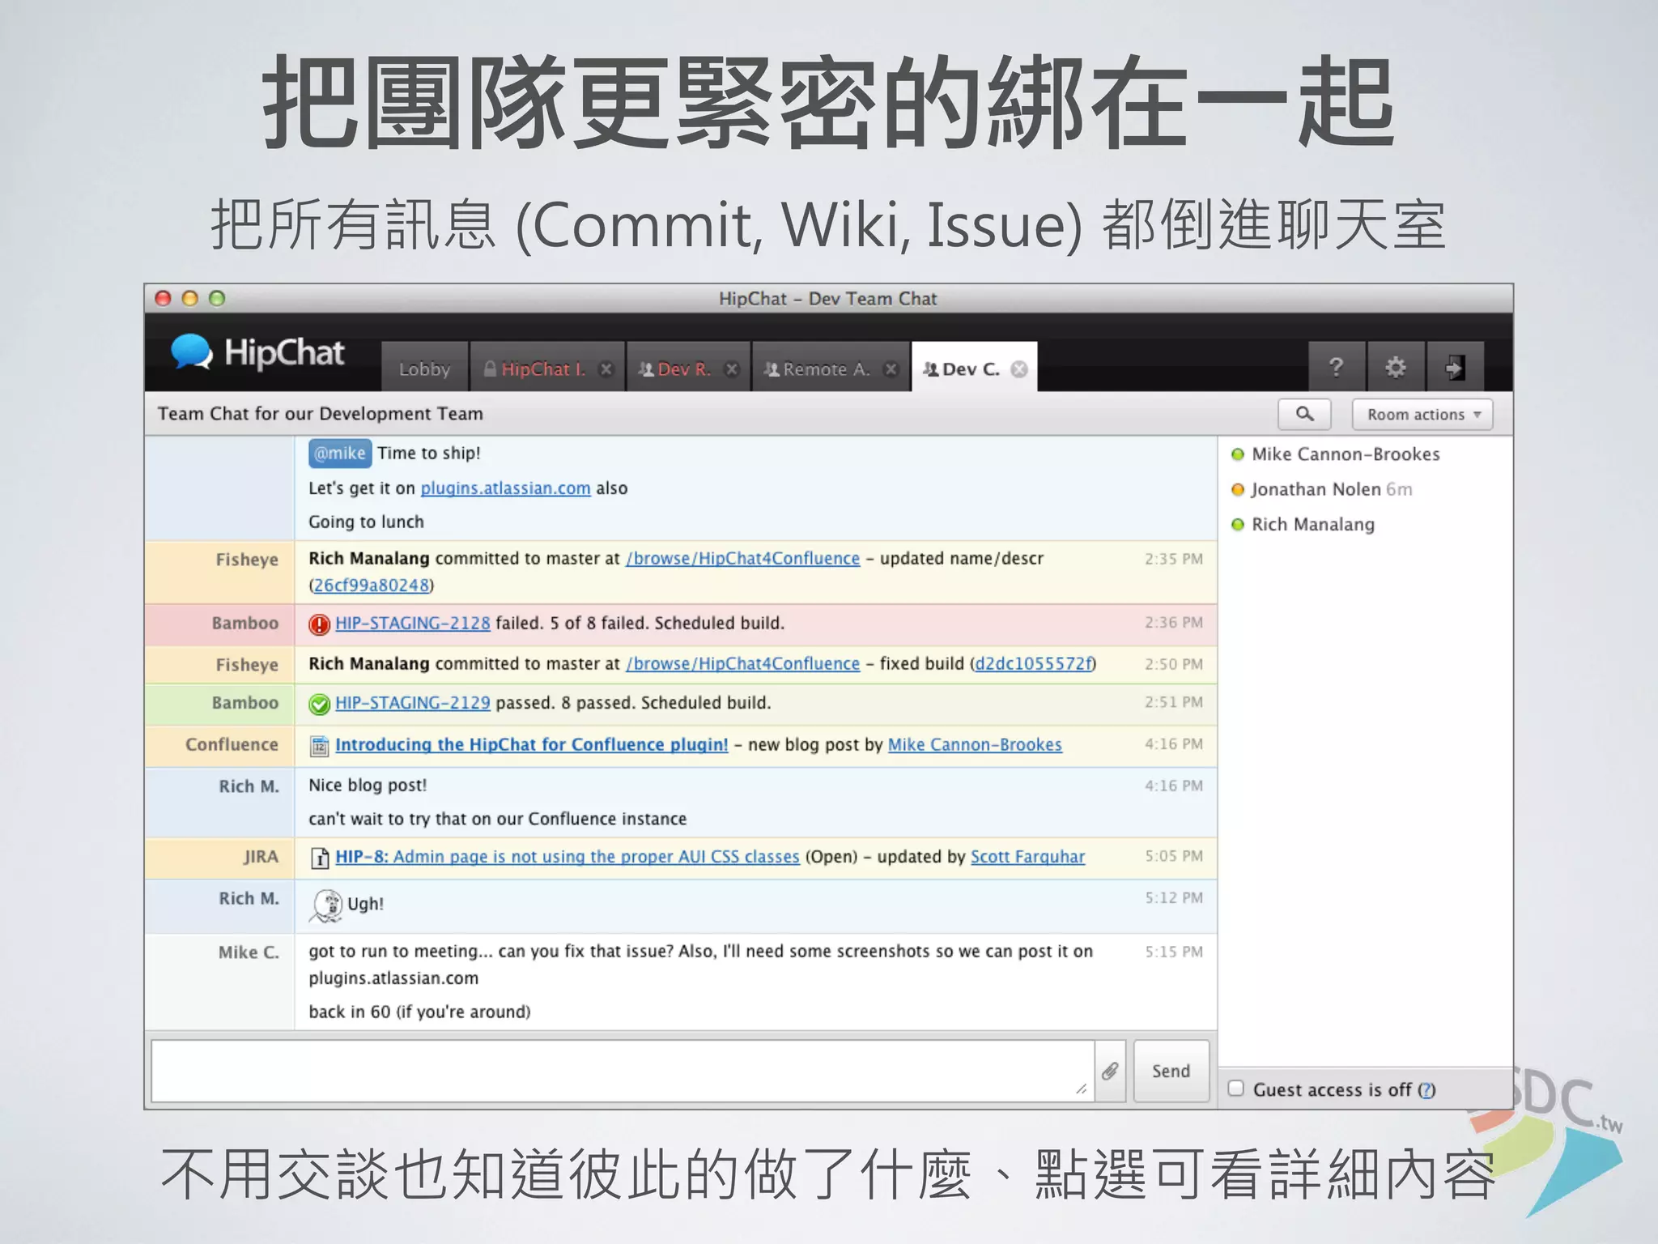
Task: Open HIP-8 Admin page issue link
Action: (x=568, y=856)
